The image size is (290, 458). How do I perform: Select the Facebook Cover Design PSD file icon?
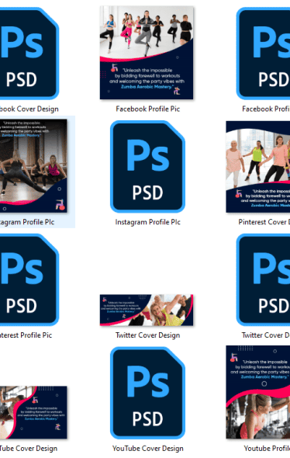click(x=29, y=54)
